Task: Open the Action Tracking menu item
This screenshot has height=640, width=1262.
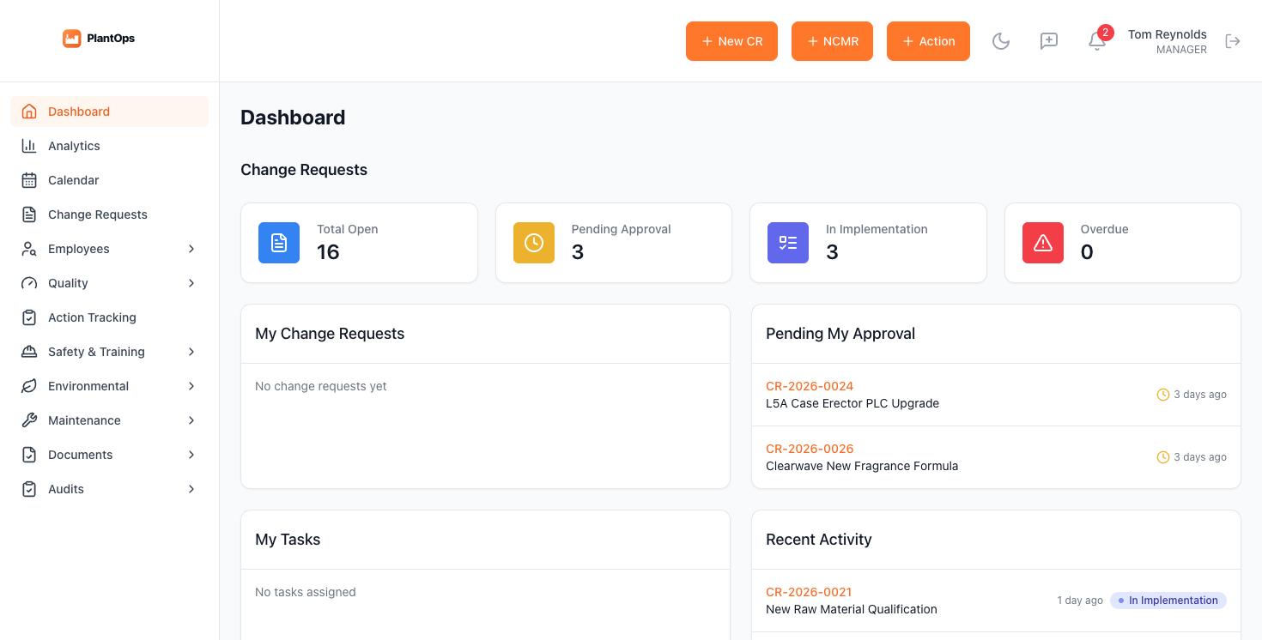Action: pos(109,317)
